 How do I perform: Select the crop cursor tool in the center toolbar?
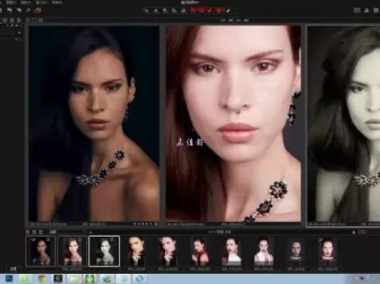click(x=174, y=11)
